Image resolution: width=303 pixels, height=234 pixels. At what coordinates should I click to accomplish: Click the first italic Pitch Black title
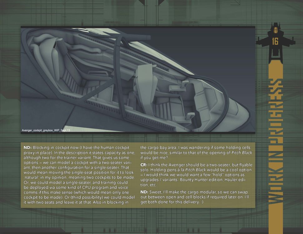242,153
